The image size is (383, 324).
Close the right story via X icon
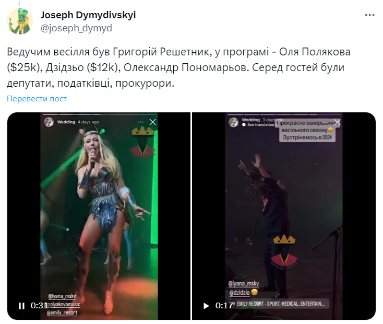pos(337,122)
